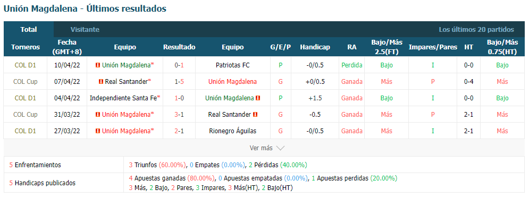This screenshot has width=529, height=198.
Task: Click the 2-1 result against Rionegro Águilas
Action: (179, 131)
